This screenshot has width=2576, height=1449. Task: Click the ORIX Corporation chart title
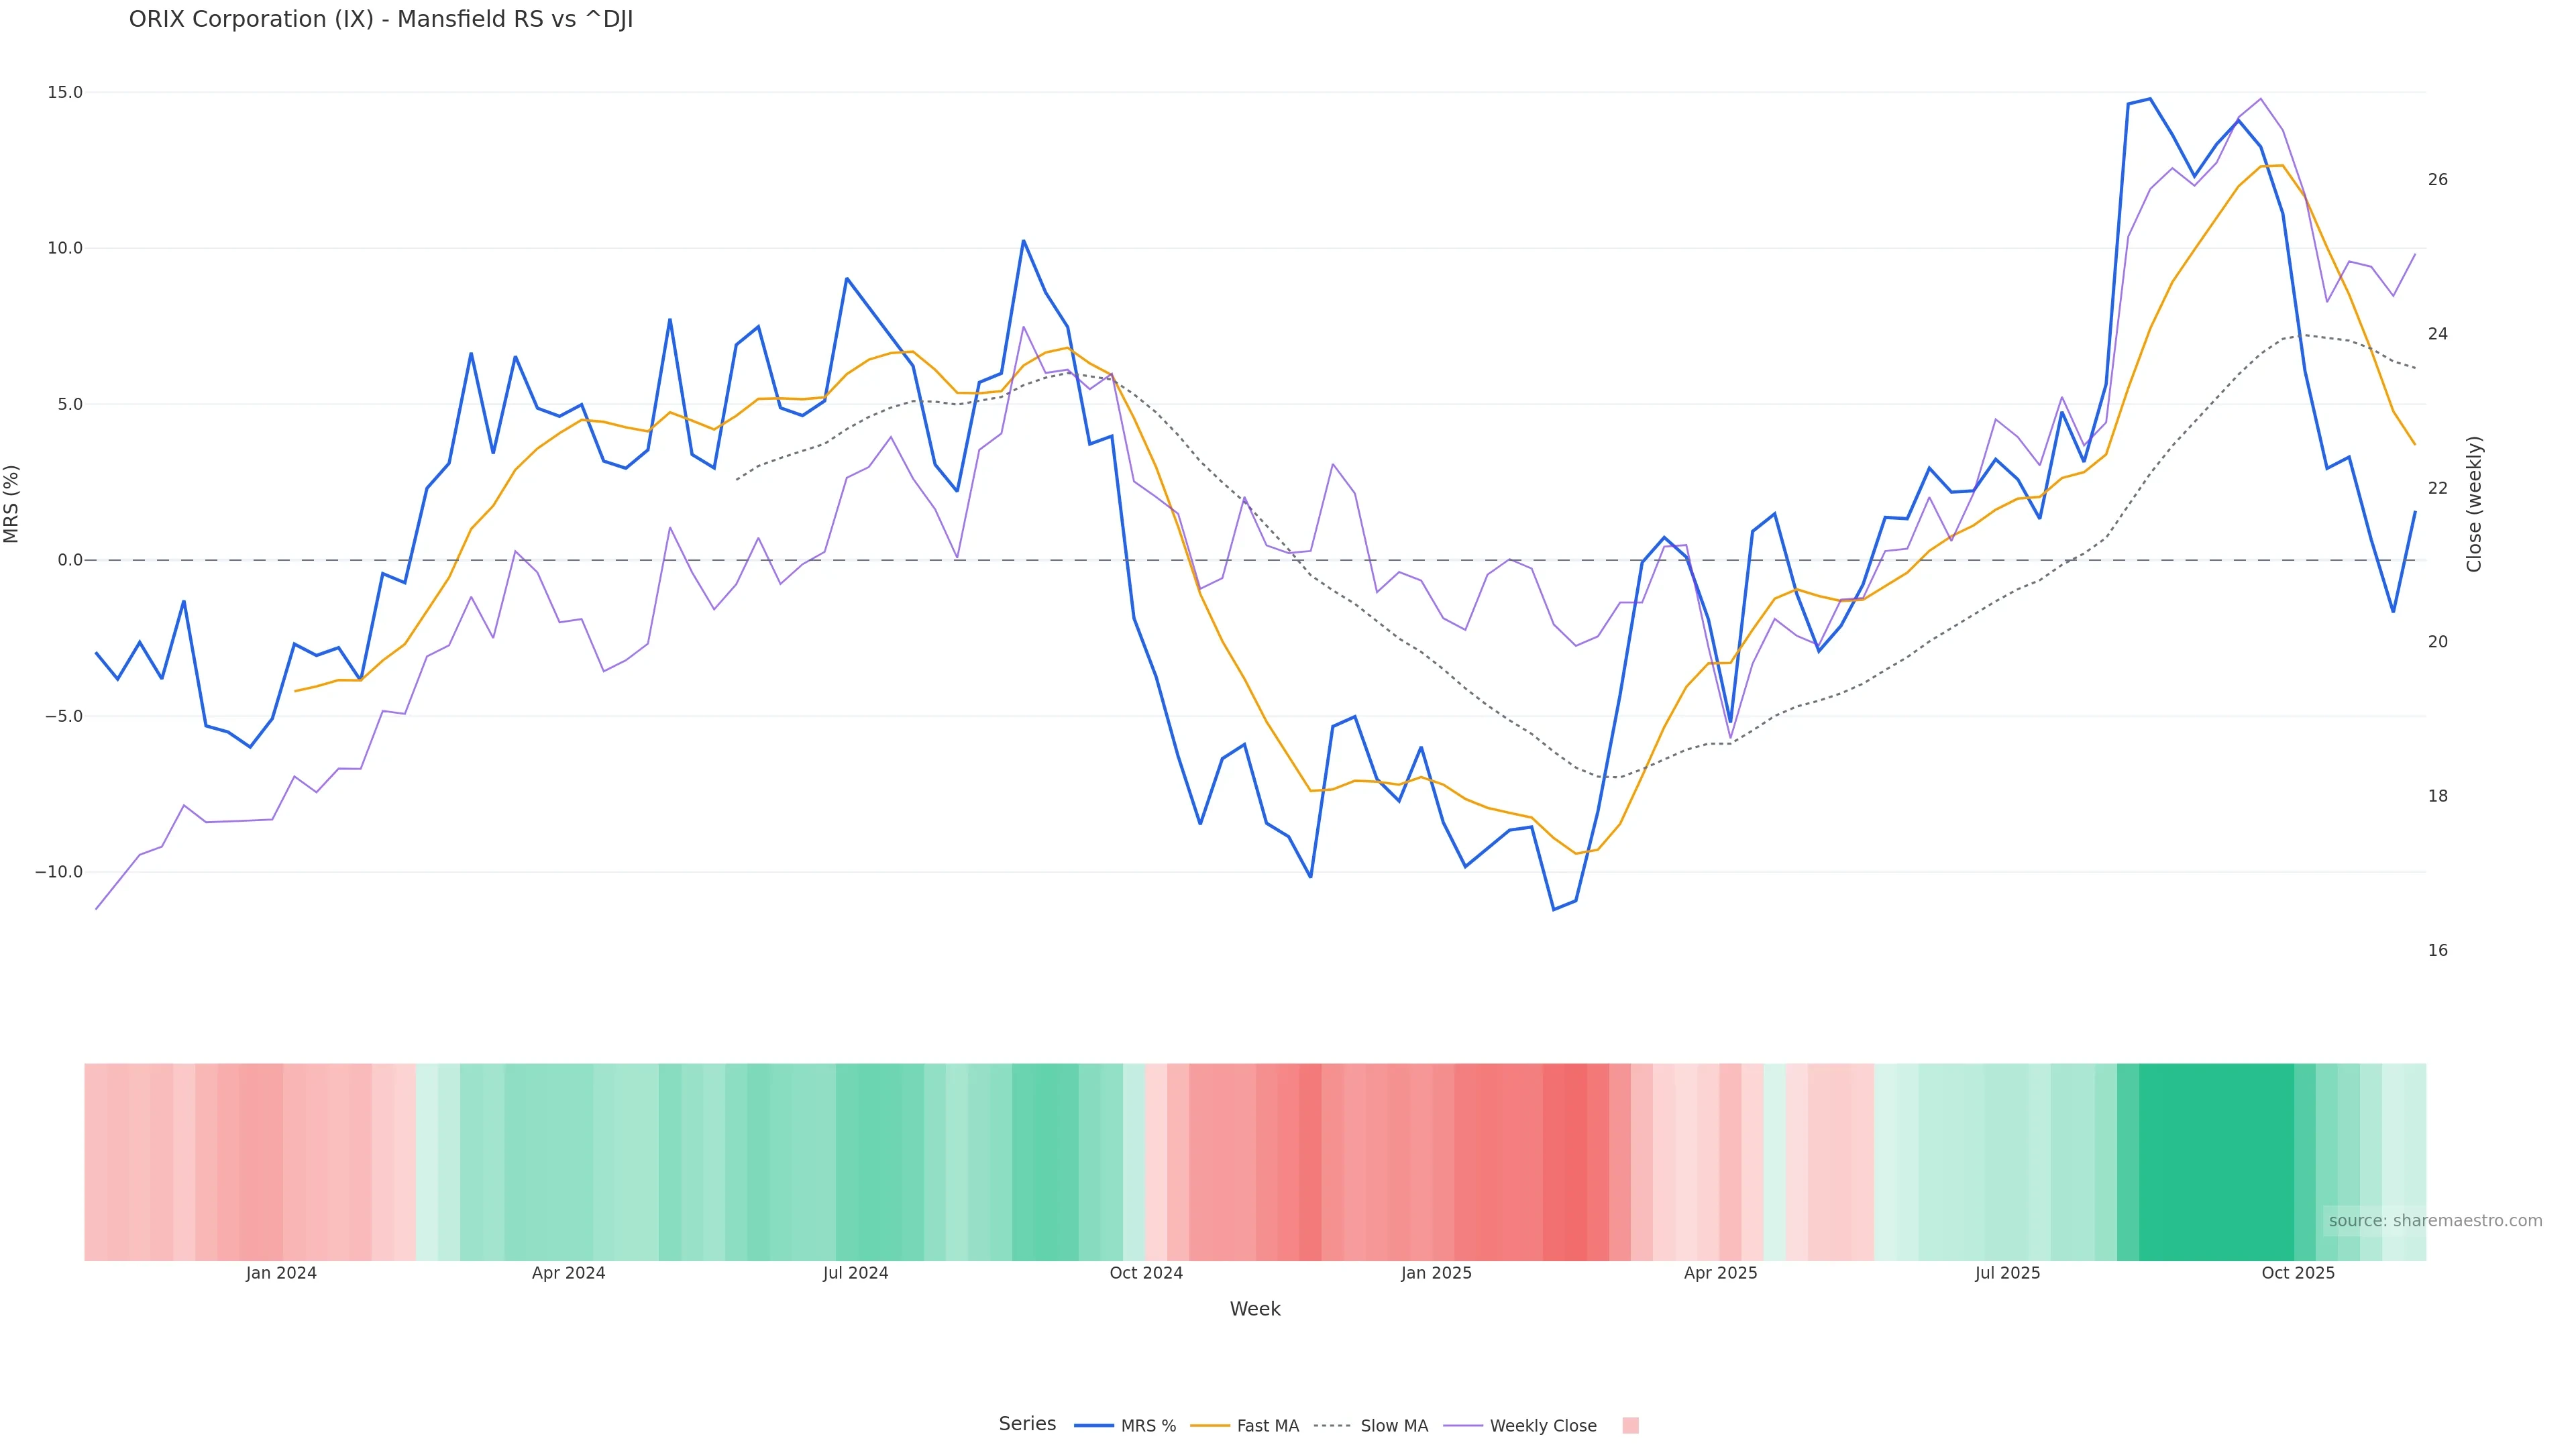coord(381,20)
